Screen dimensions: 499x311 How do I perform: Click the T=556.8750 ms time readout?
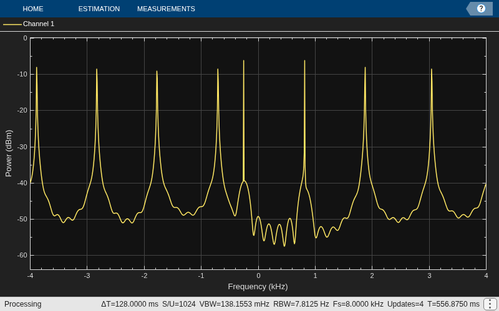453,304
